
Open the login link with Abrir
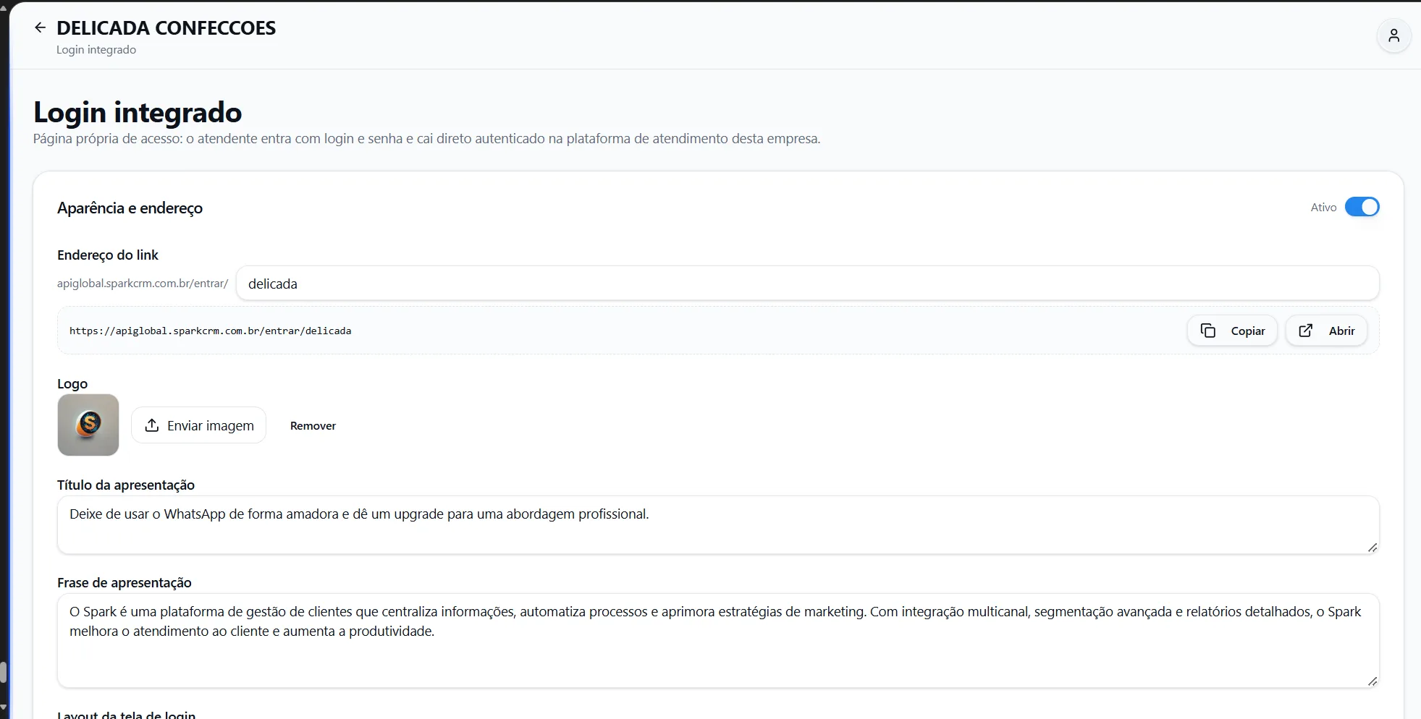(x=1326, y=331)
